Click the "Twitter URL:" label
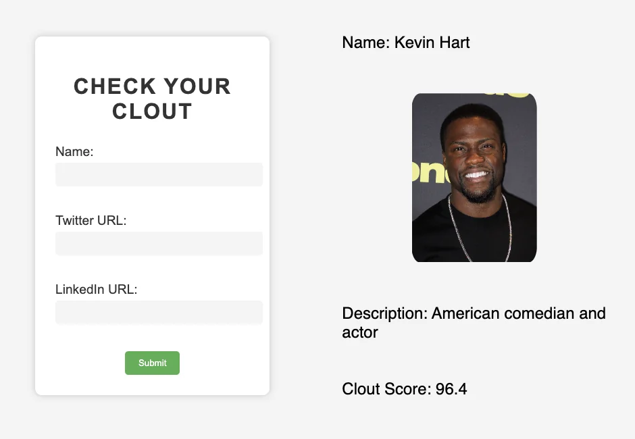Screen dimensions: 635x439 pyautogui.click(x=91, y=220)
